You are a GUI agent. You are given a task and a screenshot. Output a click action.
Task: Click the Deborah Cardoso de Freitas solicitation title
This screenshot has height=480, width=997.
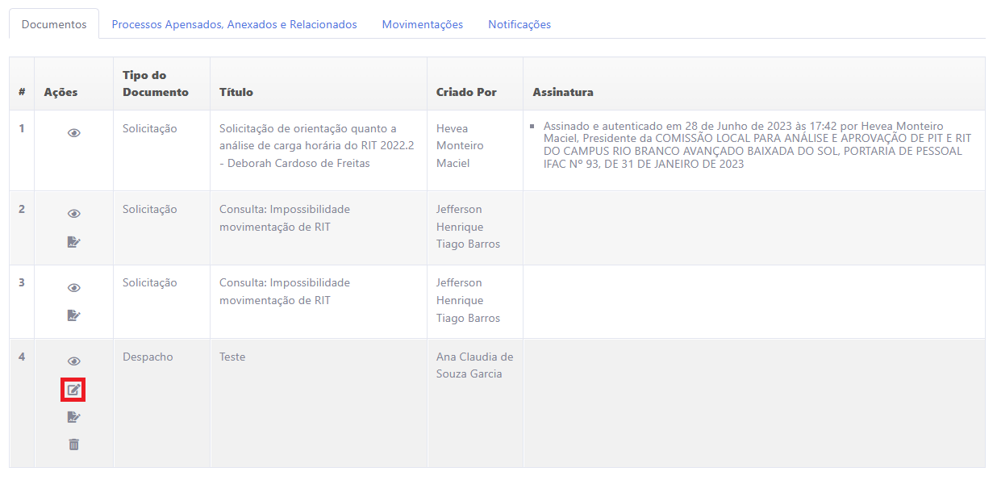[308, 146]
